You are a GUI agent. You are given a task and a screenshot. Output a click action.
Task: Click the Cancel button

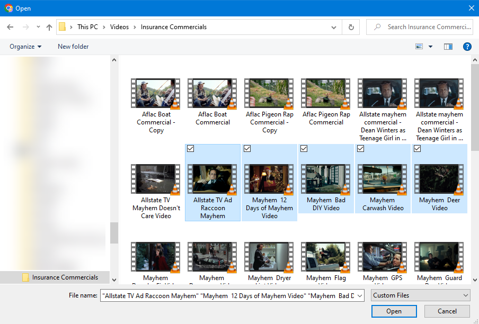coord(447,311)
